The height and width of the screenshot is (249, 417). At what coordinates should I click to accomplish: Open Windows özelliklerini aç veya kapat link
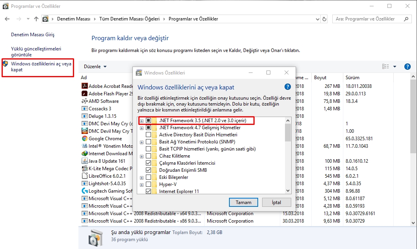pyautogui.click(x=41, y=67)
